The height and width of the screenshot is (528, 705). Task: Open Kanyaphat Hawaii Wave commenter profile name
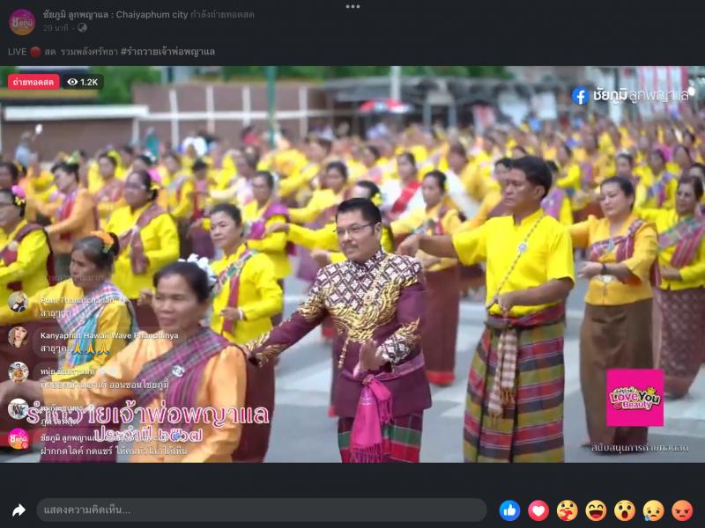(x=108, y=335)
